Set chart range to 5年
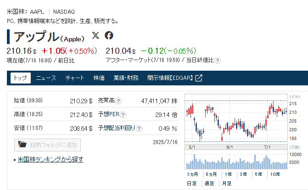The height and width of the screenshot is (190, 308). click(x=258, y=174)
